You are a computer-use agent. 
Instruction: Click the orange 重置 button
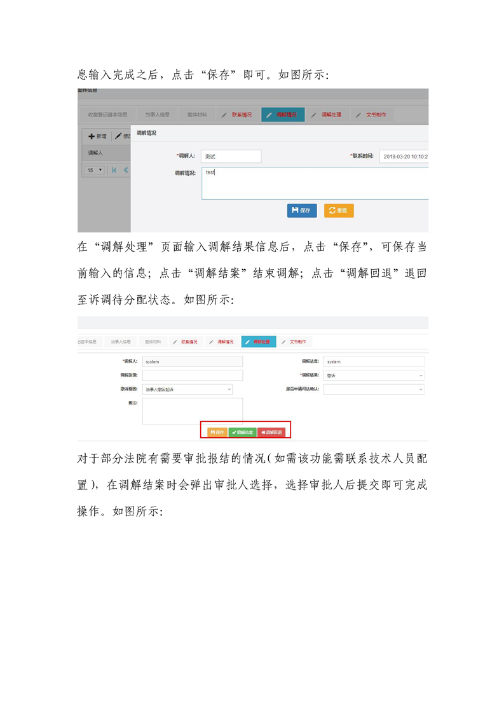(x=338, y=211)
